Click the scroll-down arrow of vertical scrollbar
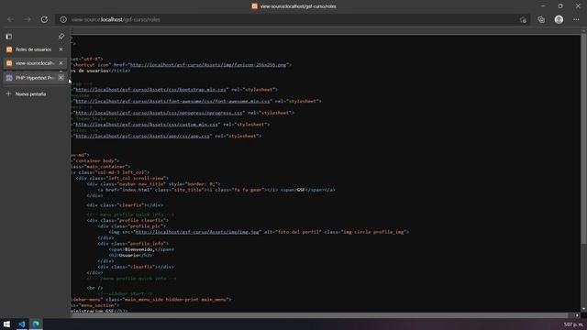This screenshot has width=587, height=330. point(583,309)
